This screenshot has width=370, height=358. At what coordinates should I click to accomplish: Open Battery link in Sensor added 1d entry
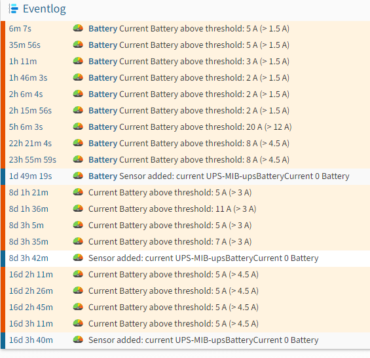coord(103,176)
